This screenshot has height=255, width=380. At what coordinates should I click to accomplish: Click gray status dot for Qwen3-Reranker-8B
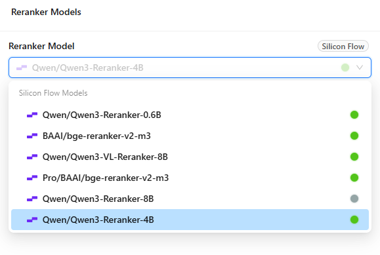354,199
